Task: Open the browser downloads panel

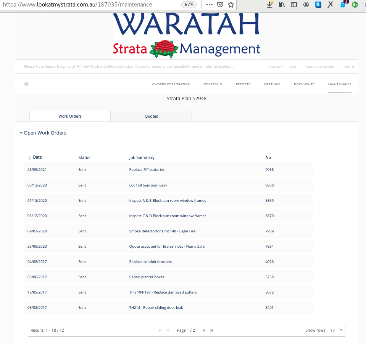Action: coord(269,5)
